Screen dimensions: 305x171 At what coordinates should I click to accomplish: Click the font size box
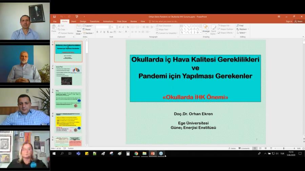(113, 27)
